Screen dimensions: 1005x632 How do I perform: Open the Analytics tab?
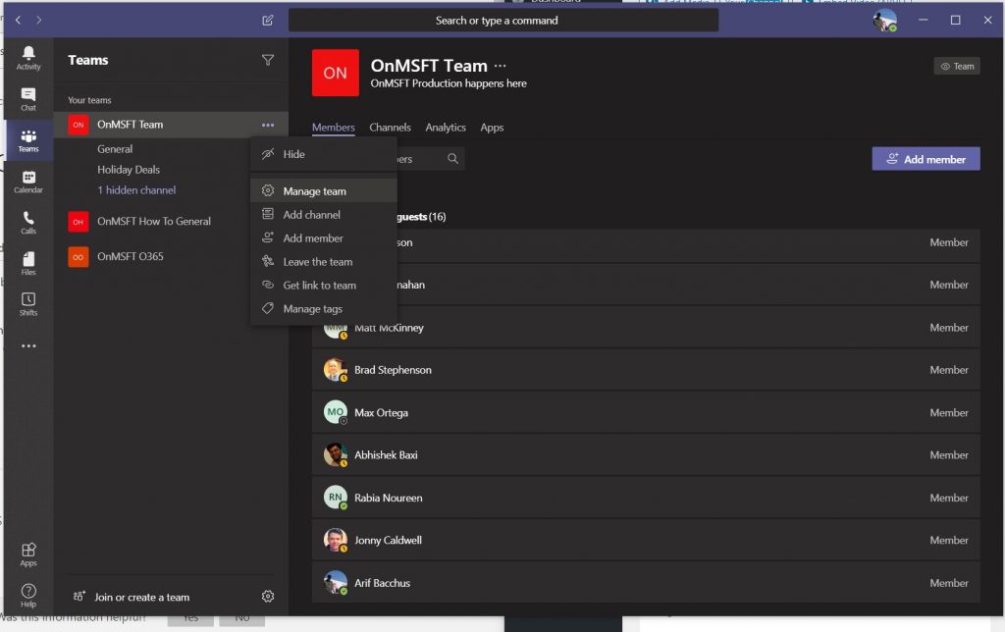pyautogui.click(x=446, y=128)
